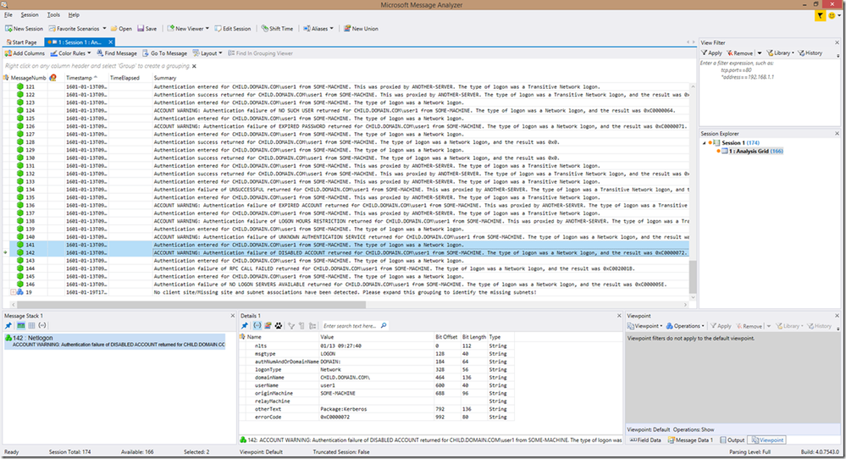
Task: Click the pin icon in Details toolbar
Action: pyautogui.click(x=245, y=326)
